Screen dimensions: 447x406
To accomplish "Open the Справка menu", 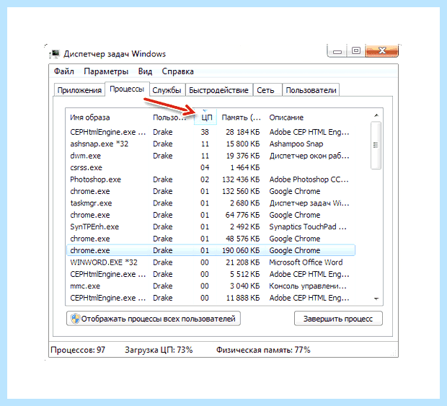I will tap(177, 71).
